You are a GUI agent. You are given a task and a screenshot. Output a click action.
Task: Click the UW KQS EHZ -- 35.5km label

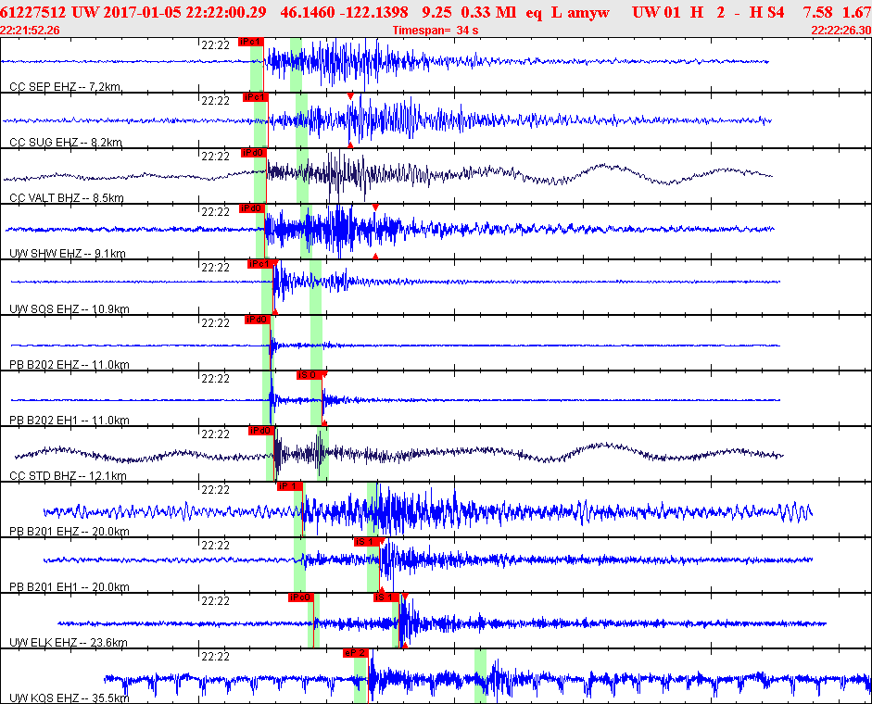pyautogui.click(x=70, y=698)
